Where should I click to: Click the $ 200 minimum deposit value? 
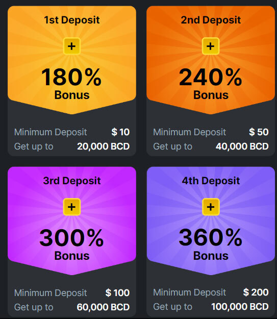coord(256,292)
